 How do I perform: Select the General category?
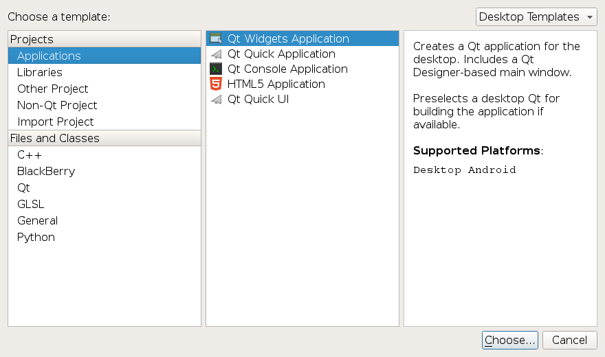[x=104, y=221]
